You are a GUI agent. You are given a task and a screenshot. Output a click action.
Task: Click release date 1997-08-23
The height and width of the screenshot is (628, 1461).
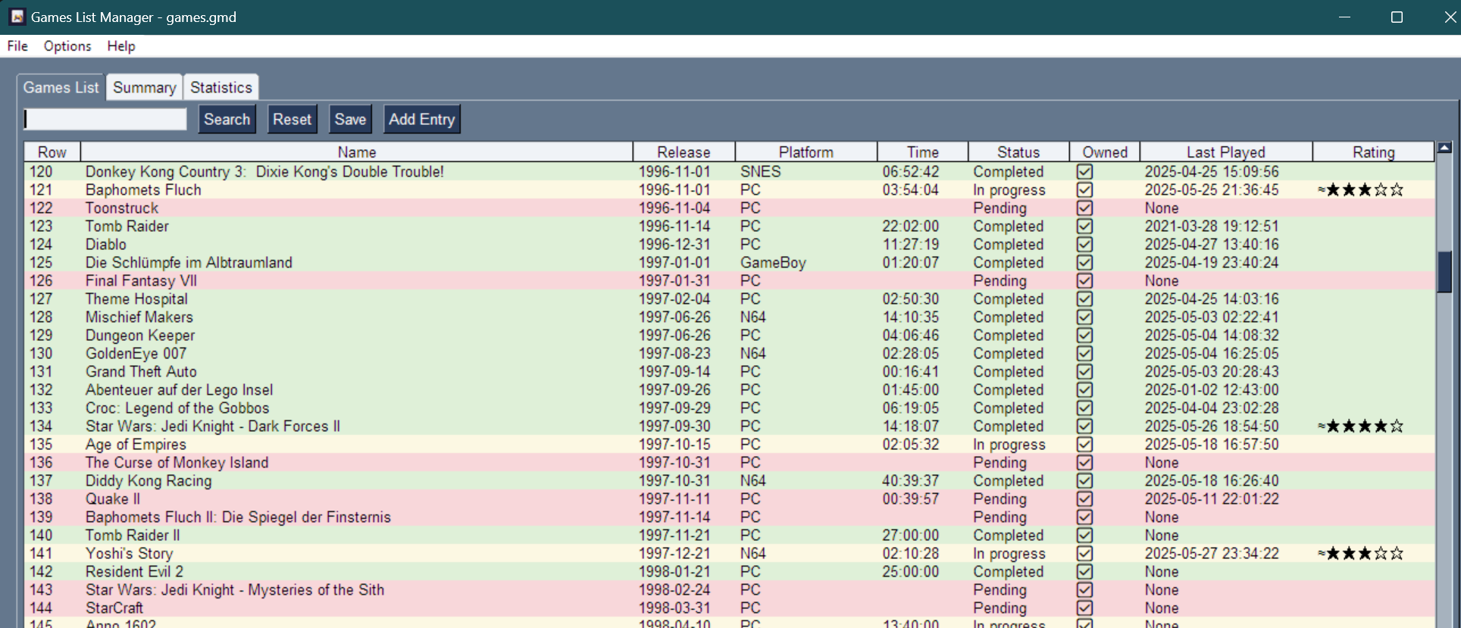pos(674,354)
